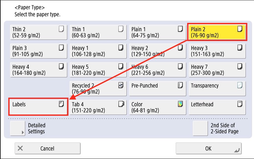Click the X icon on Cancel

pos(20,148)
